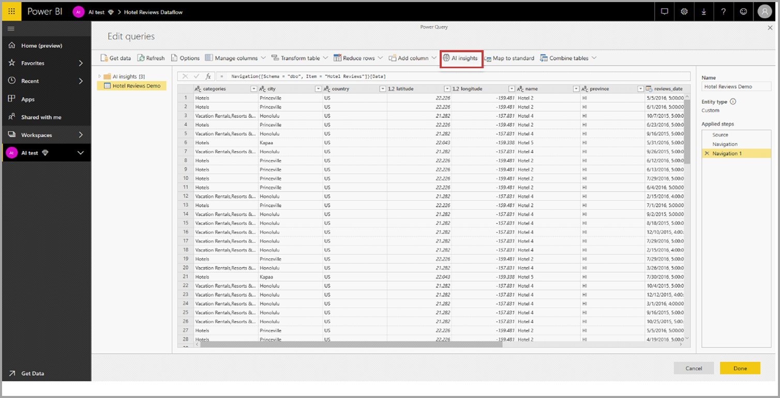Click the Help question mark icon

[x=723, y=11]
